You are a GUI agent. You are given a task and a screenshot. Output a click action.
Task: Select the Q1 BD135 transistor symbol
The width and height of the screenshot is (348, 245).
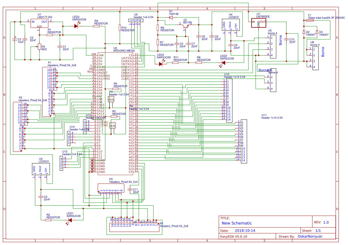click(x=186, y=26)
